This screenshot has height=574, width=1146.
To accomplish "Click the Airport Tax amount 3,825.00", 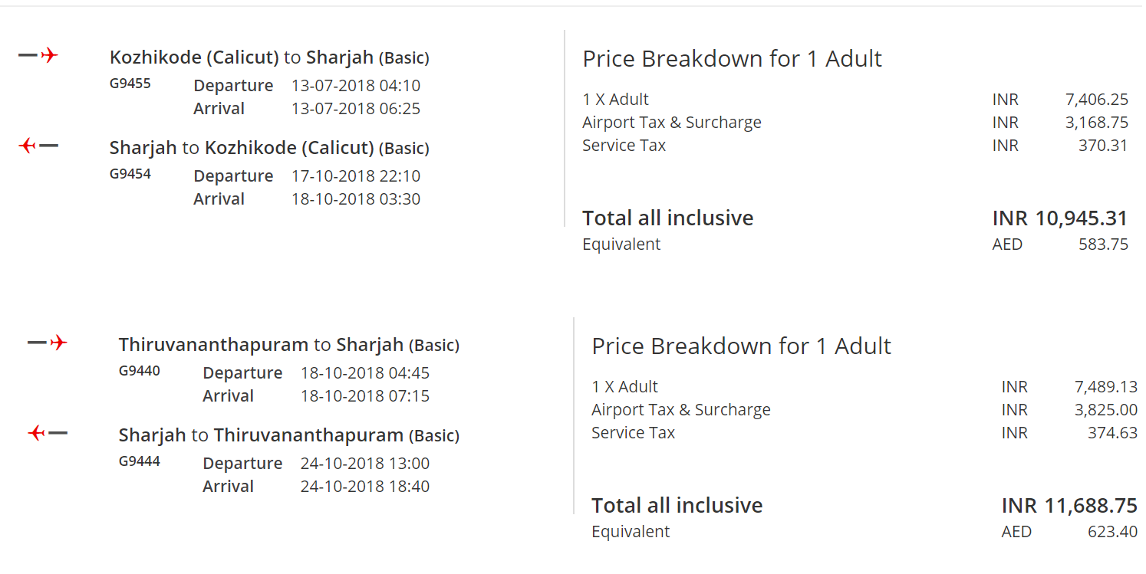I will pos(1106,410).
